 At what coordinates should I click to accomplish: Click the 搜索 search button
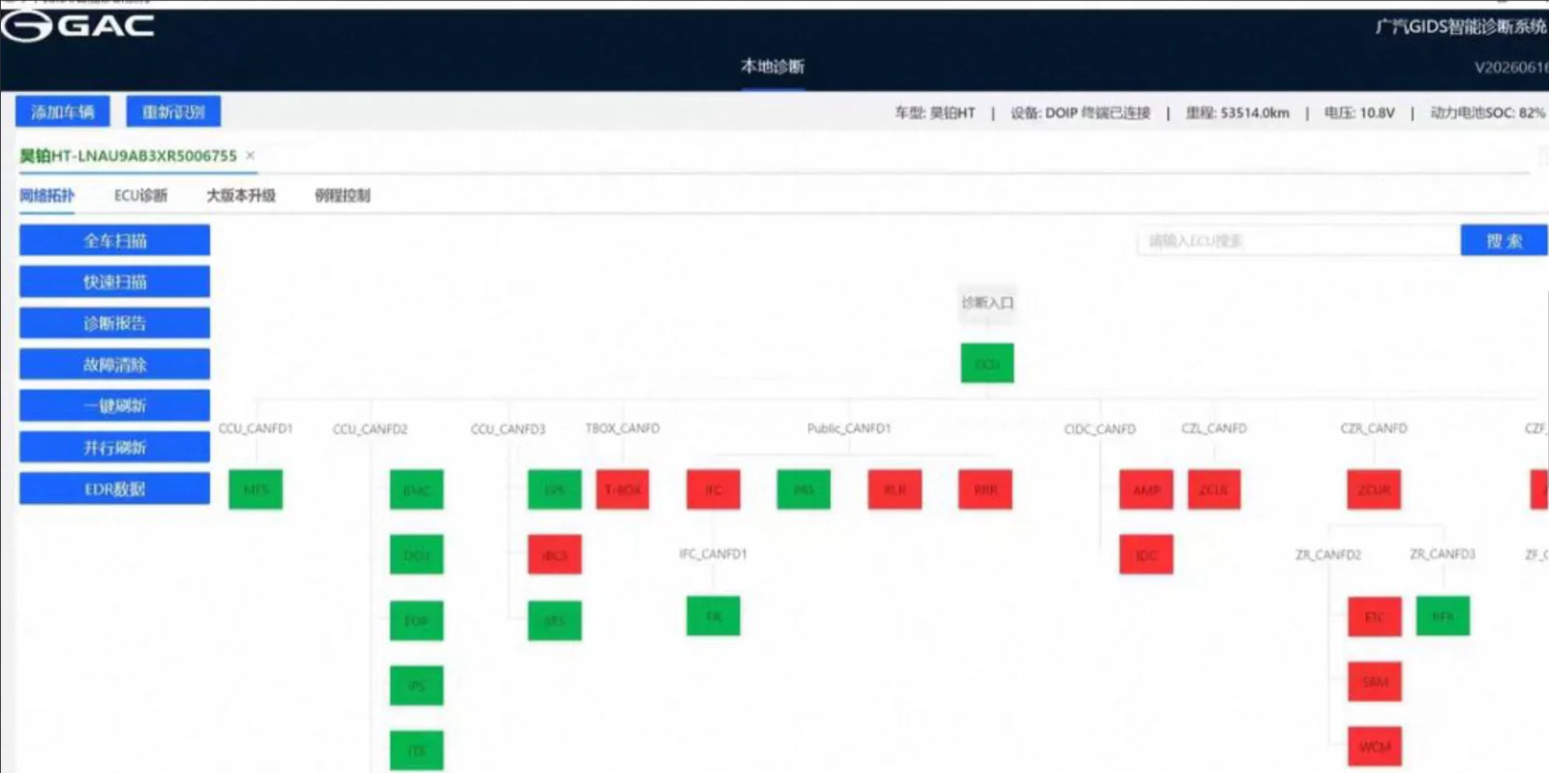pos(1503,241)
